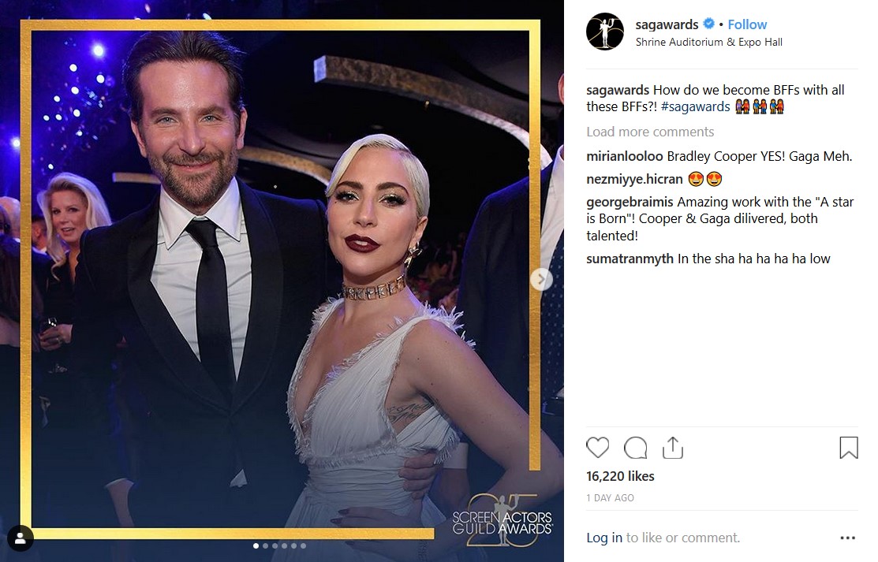Screen dimensions: 878x562
Task: Show tagged people icon on photo
Action: [21, 539]
